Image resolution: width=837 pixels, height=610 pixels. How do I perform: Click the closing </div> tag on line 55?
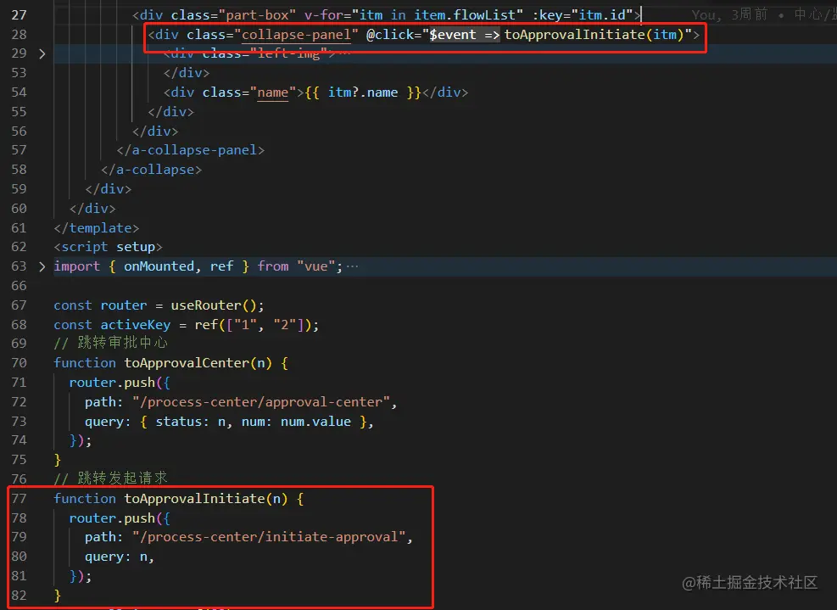coord(170,112)
